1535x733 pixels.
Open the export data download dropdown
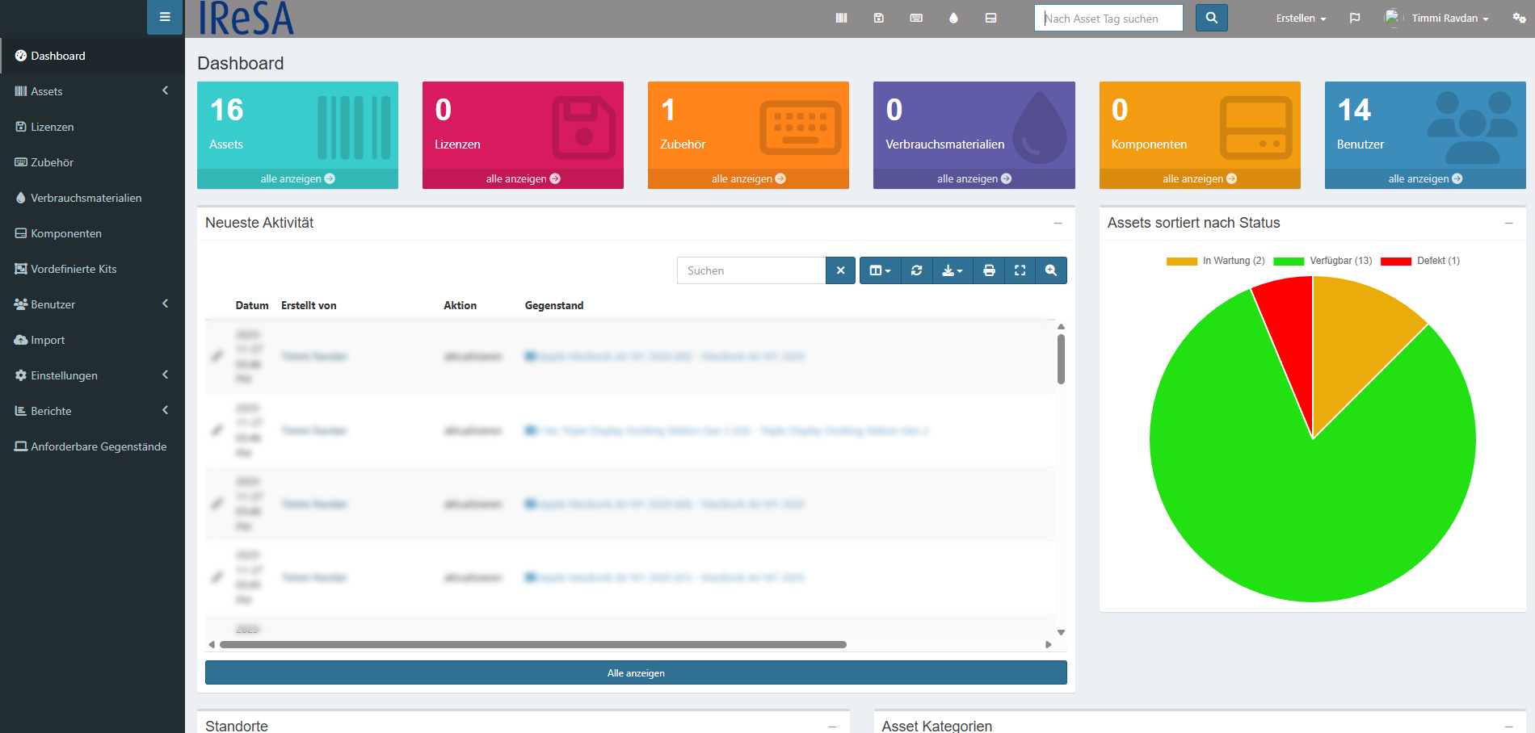[x=953, y=270]
